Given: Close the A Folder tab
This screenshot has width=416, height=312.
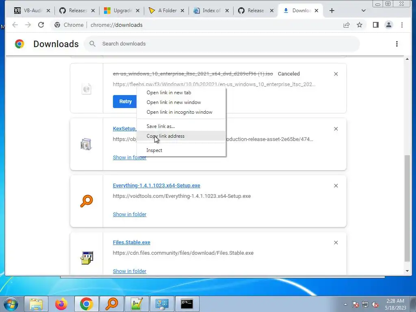Looking at the screenshot, I should pyautogui.click(x=182, y=11).
